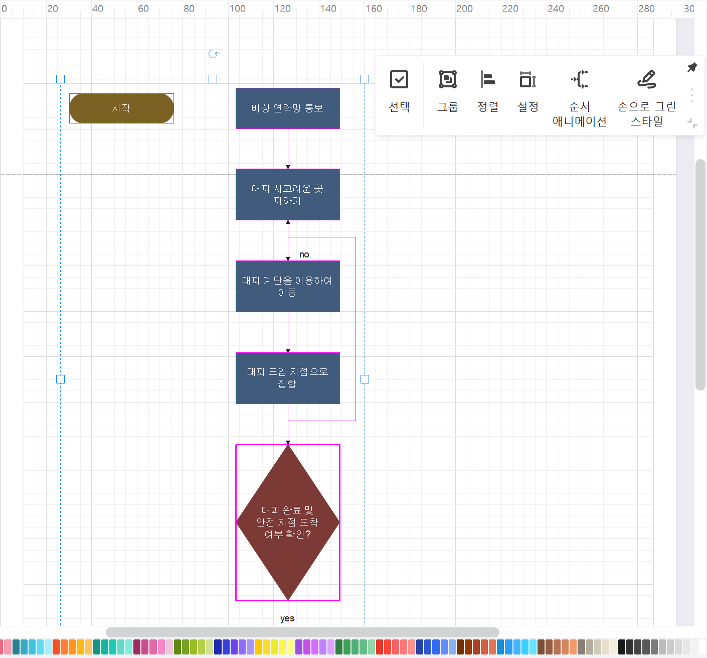707x658 pixels.
Task: Open 순서 애니메이션 order animation tool
Action: [580, 79]
